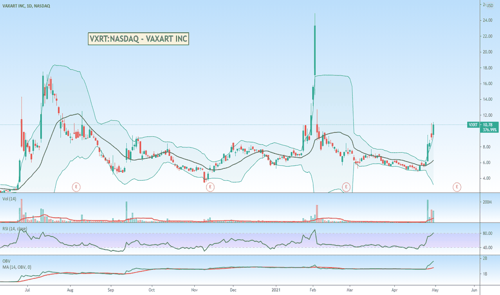Click the earnings marker E near November

210,187
